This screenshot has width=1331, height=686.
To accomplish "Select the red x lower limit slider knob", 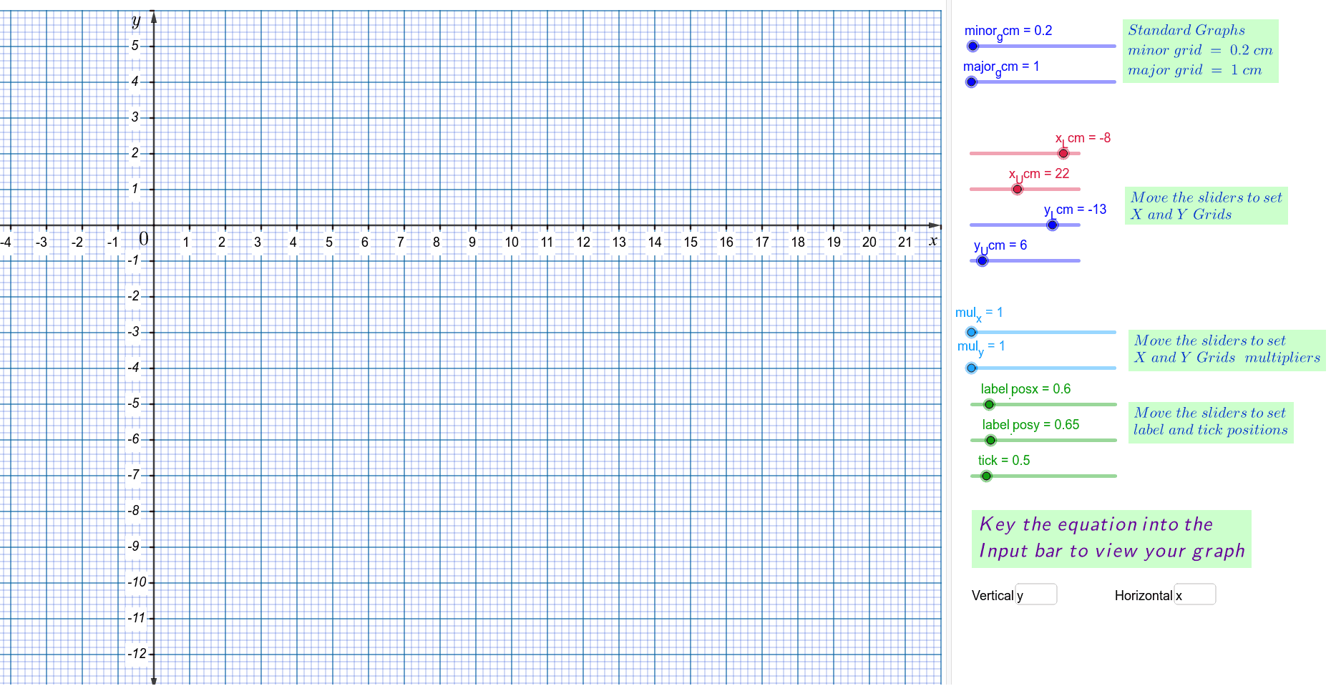I will tap(1063, 154).
